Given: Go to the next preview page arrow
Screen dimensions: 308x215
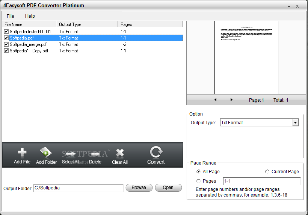Looking at the screenshot, I should [231, 100].
